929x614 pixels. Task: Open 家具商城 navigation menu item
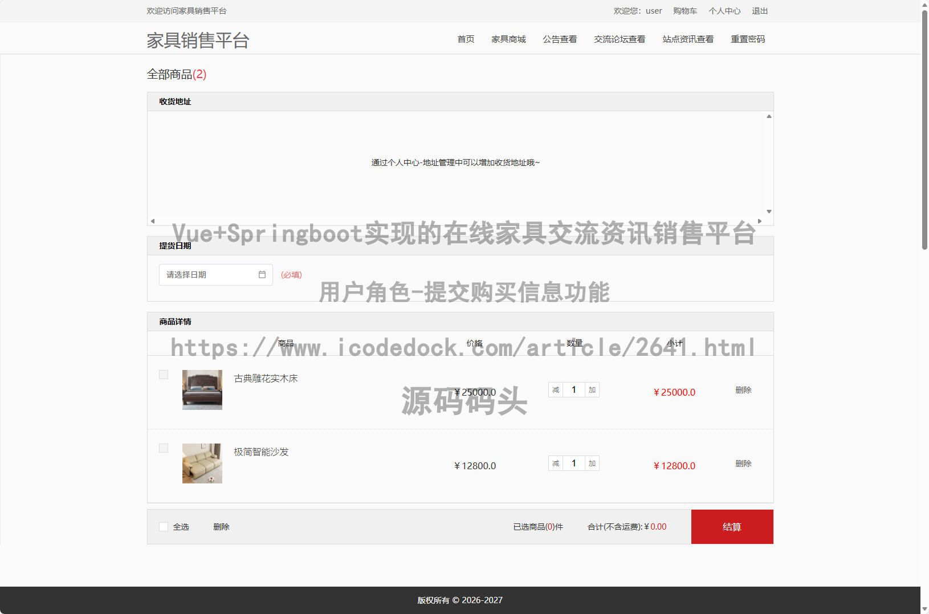pyautogui.click(x=508, y=39)
